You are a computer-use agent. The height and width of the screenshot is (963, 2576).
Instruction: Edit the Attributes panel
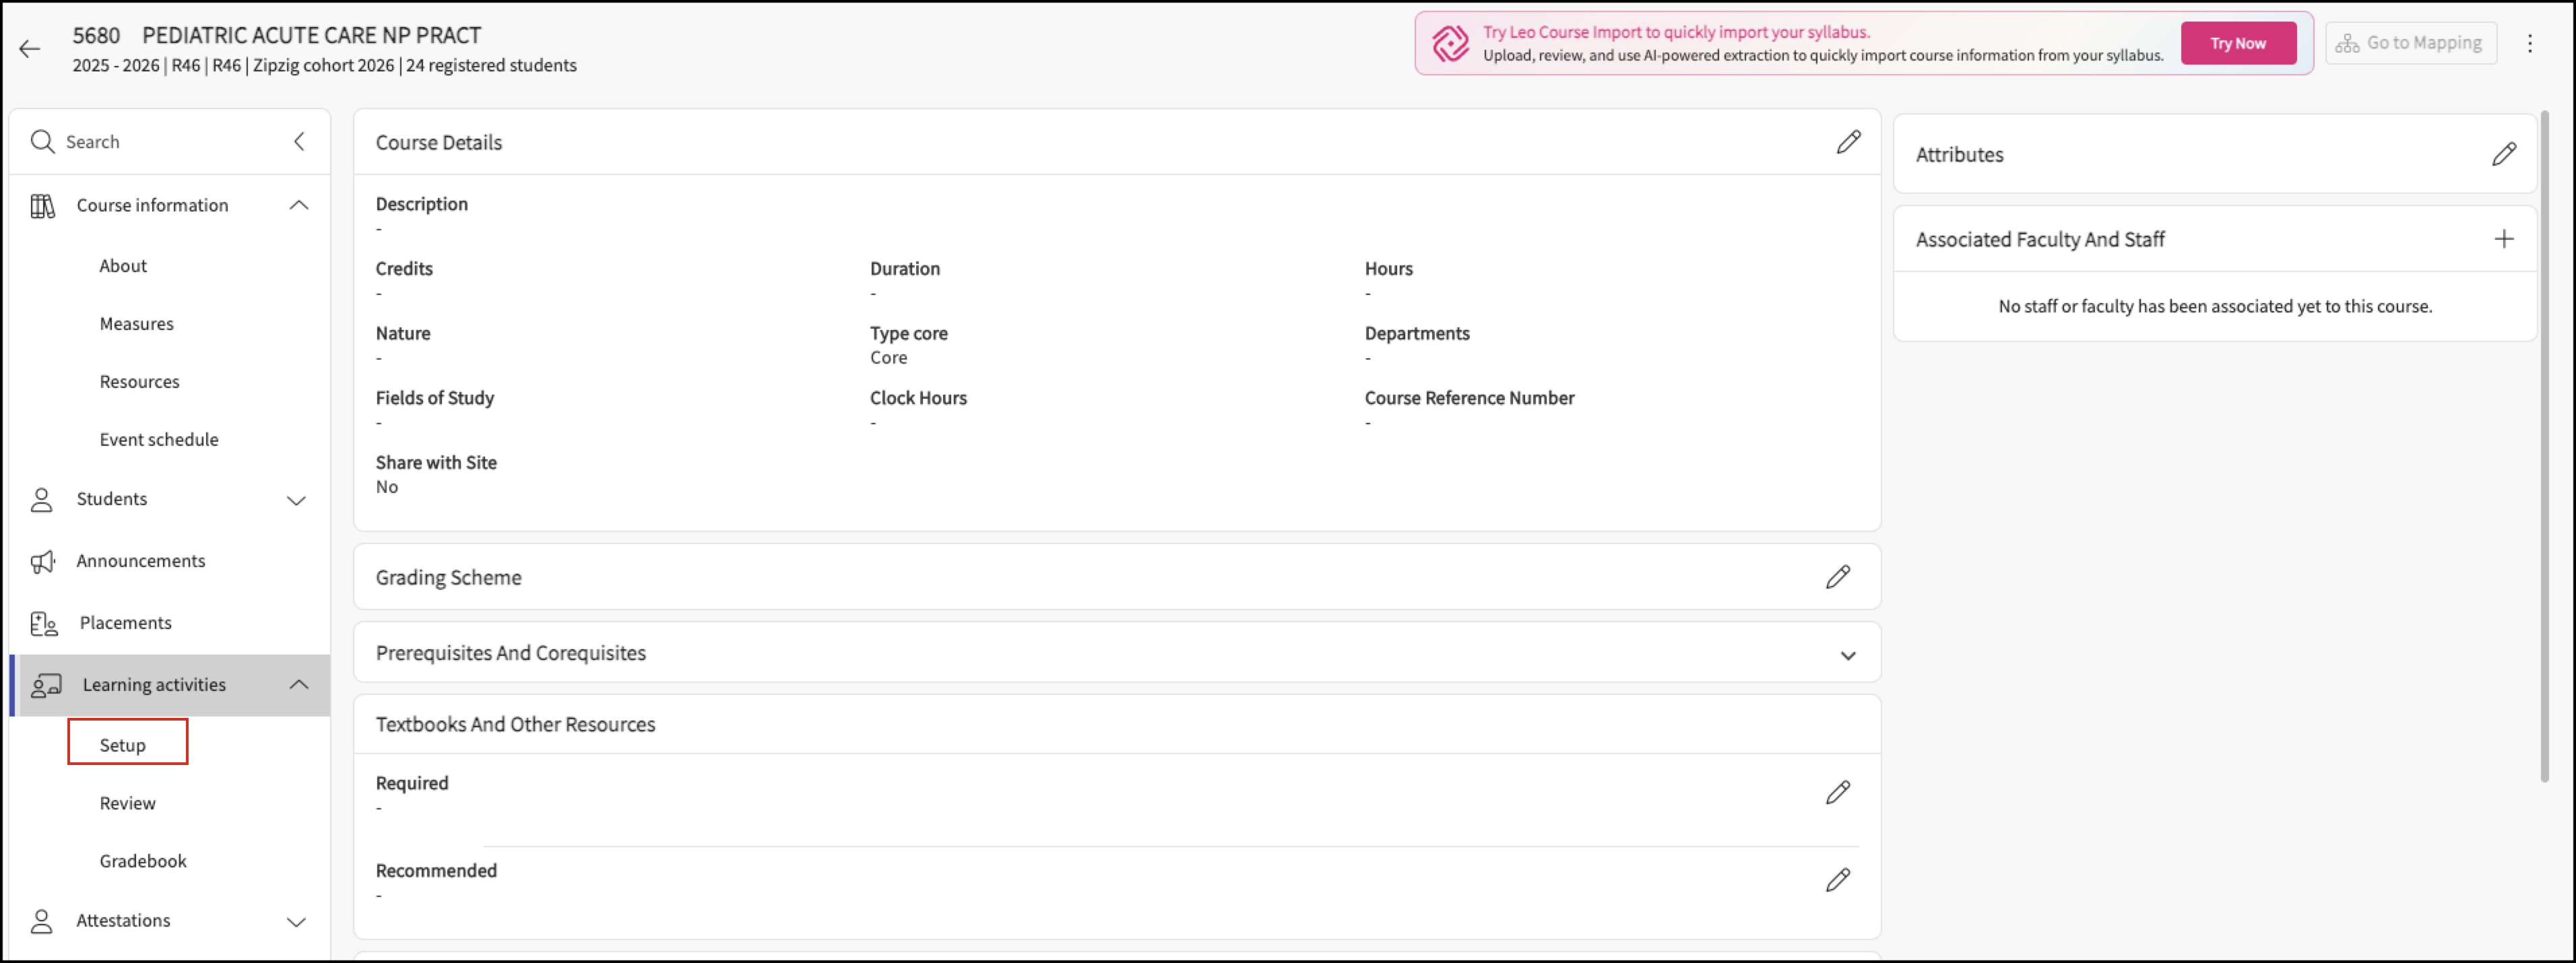tap(2503, 154)
